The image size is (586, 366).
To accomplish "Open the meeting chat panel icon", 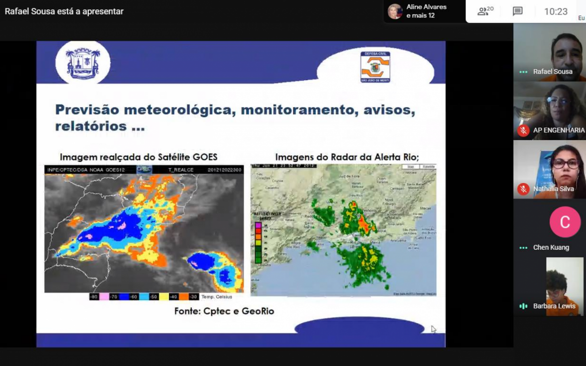I will 517,11.
